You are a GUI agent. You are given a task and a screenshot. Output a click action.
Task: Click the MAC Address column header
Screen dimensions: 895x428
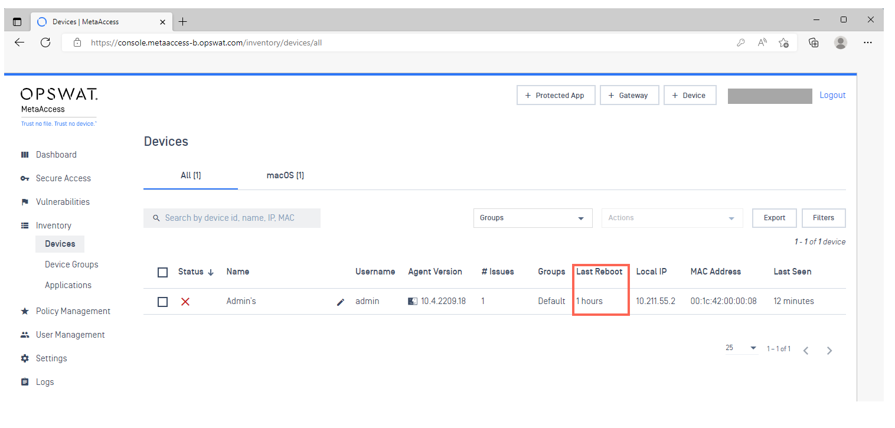pyautogui.click(x=716, y=272)
